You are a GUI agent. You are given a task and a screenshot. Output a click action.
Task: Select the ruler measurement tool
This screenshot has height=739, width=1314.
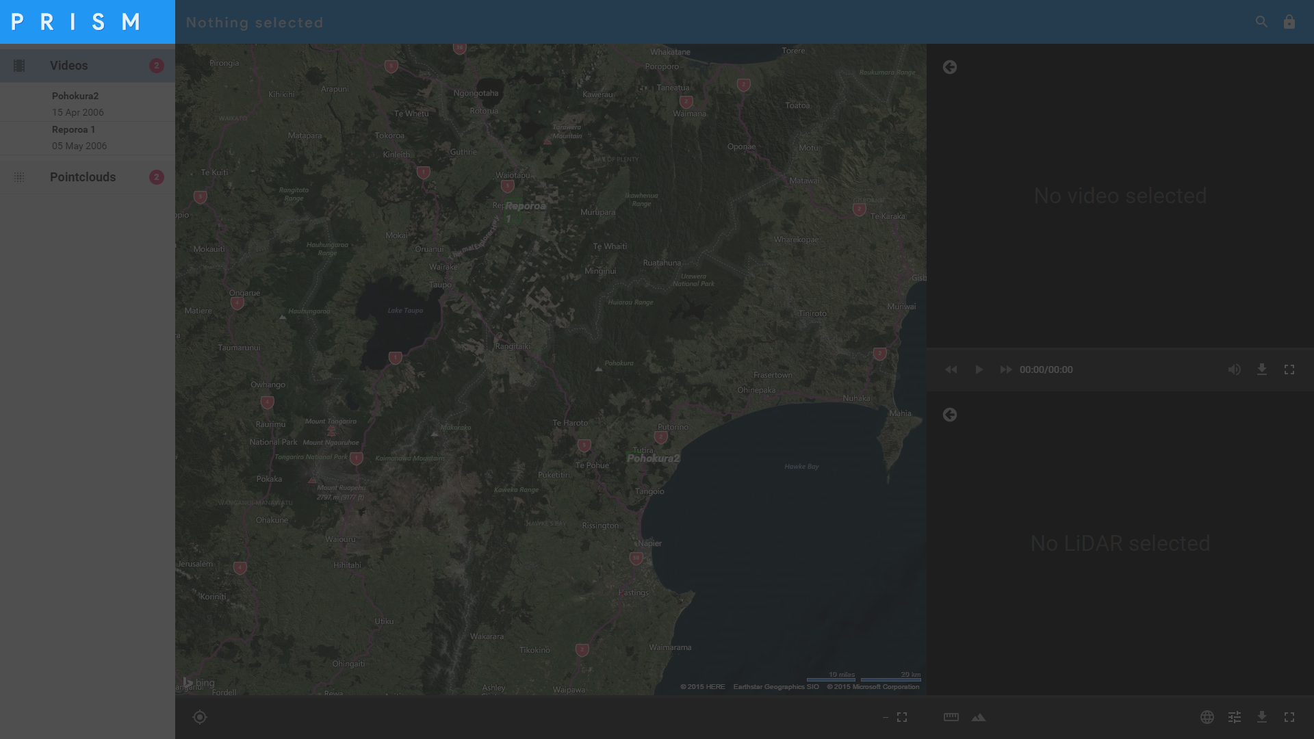click(x=951, y=717)
